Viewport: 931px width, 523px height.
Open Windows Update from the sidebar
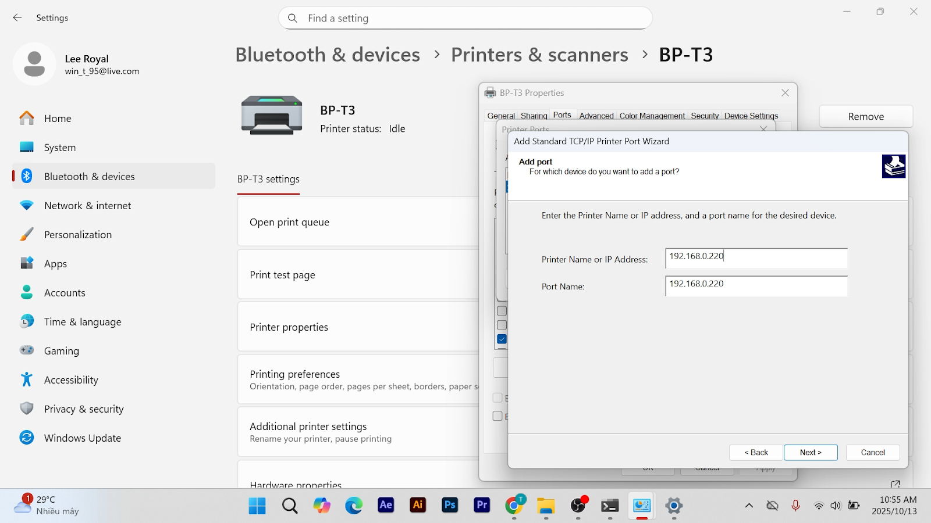point(82,438)
